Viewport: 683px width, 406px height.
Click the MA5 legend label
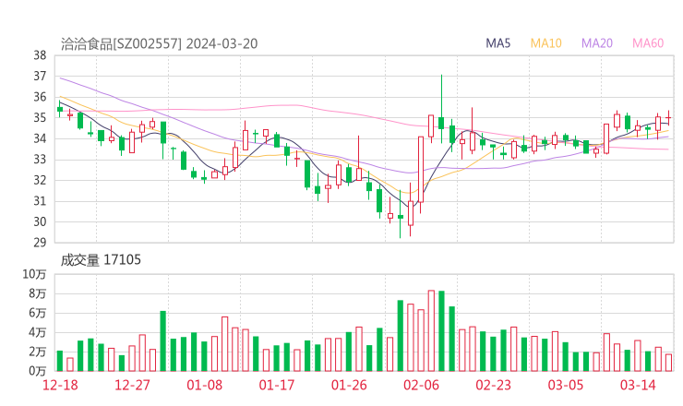(497, 43)
